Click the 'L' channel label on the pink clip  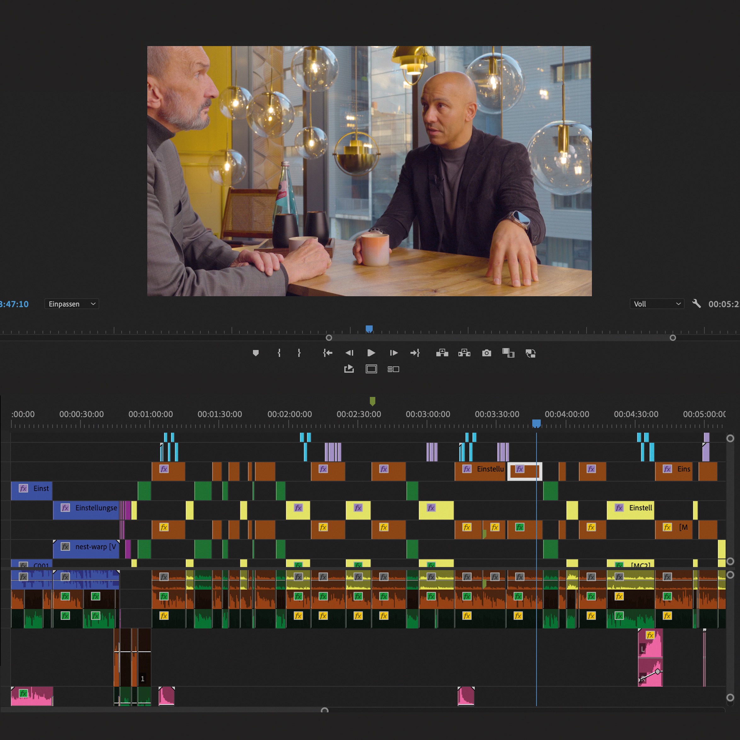point(643,649)
